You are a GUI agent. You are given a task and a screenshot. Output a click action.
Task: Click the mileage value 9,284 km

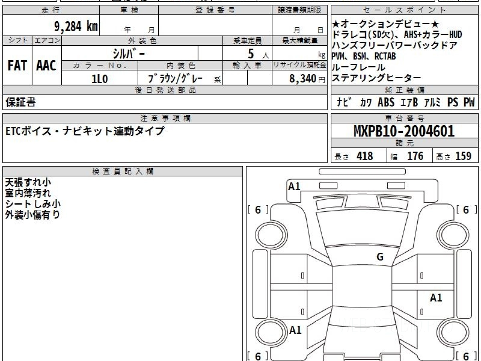click(x=76, y=26)
